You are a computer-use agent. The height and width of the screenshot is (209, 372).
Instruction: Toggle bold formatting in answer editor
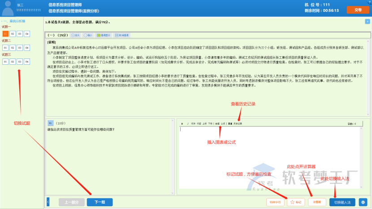point(182,124)
